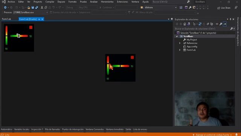Click the Copy icon in toolbar
Viewport: 241px width, 136px height.
(46, 8)
